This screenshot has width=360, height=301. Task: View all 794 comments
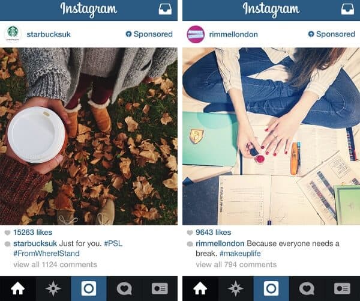[x=236, y=264]
